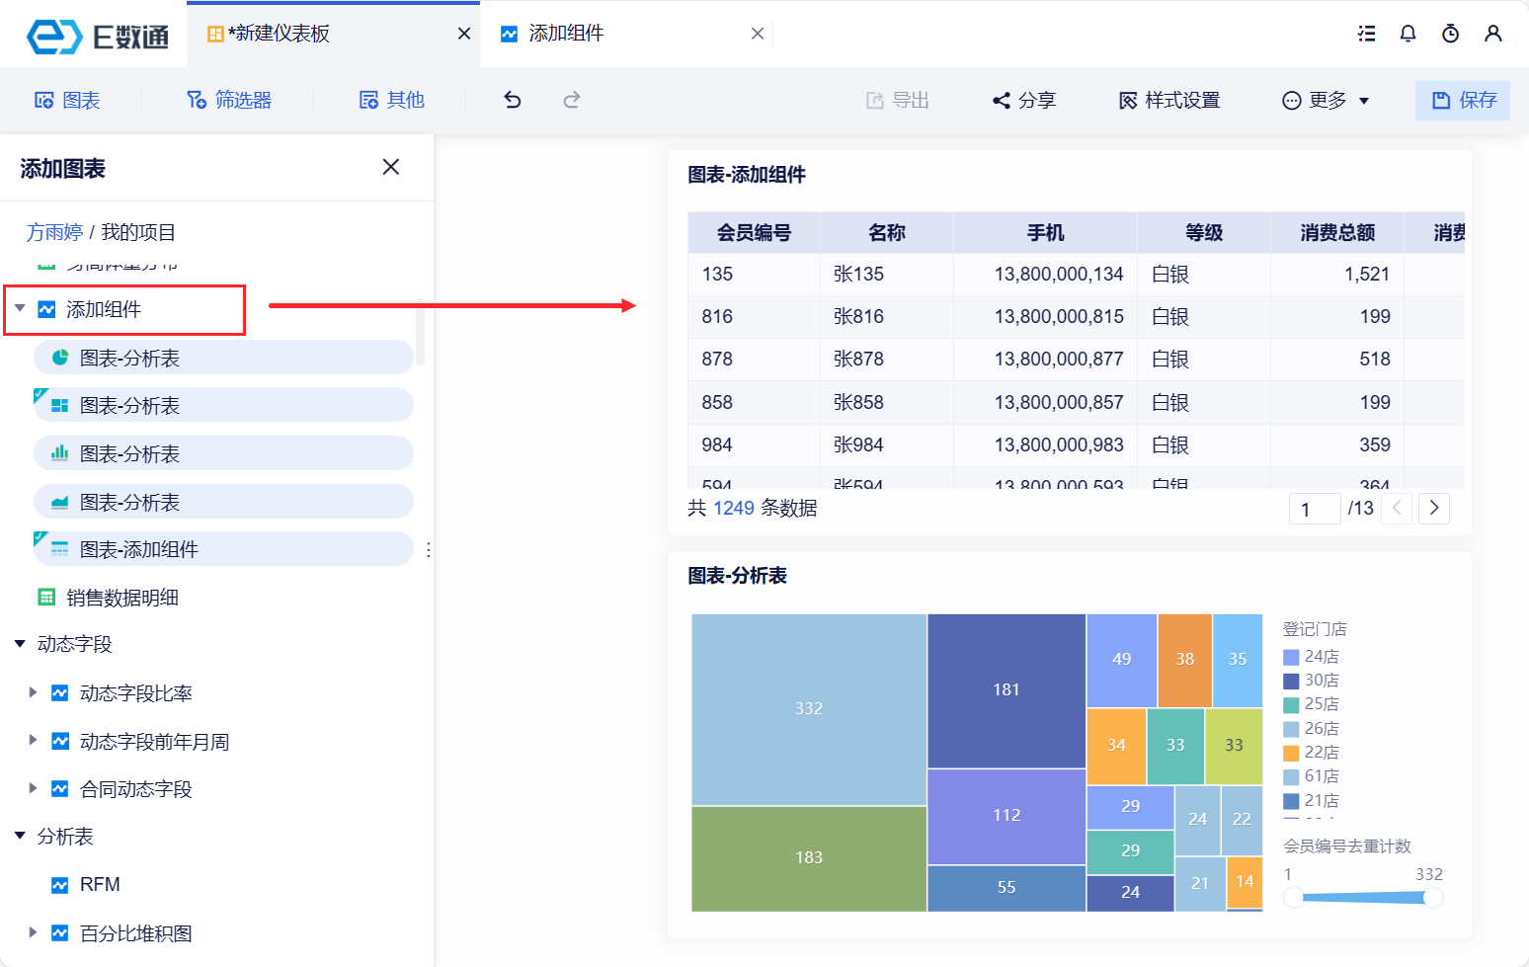Open the 筛选器 toolbar menu
Screen dimensions: 1529x967
[229, 100]
